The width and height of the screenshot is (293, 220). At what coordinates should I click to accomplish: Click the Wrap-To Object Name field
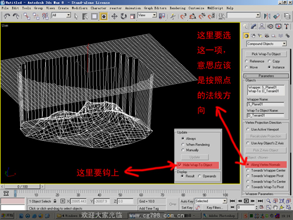[x=265, y=116]
